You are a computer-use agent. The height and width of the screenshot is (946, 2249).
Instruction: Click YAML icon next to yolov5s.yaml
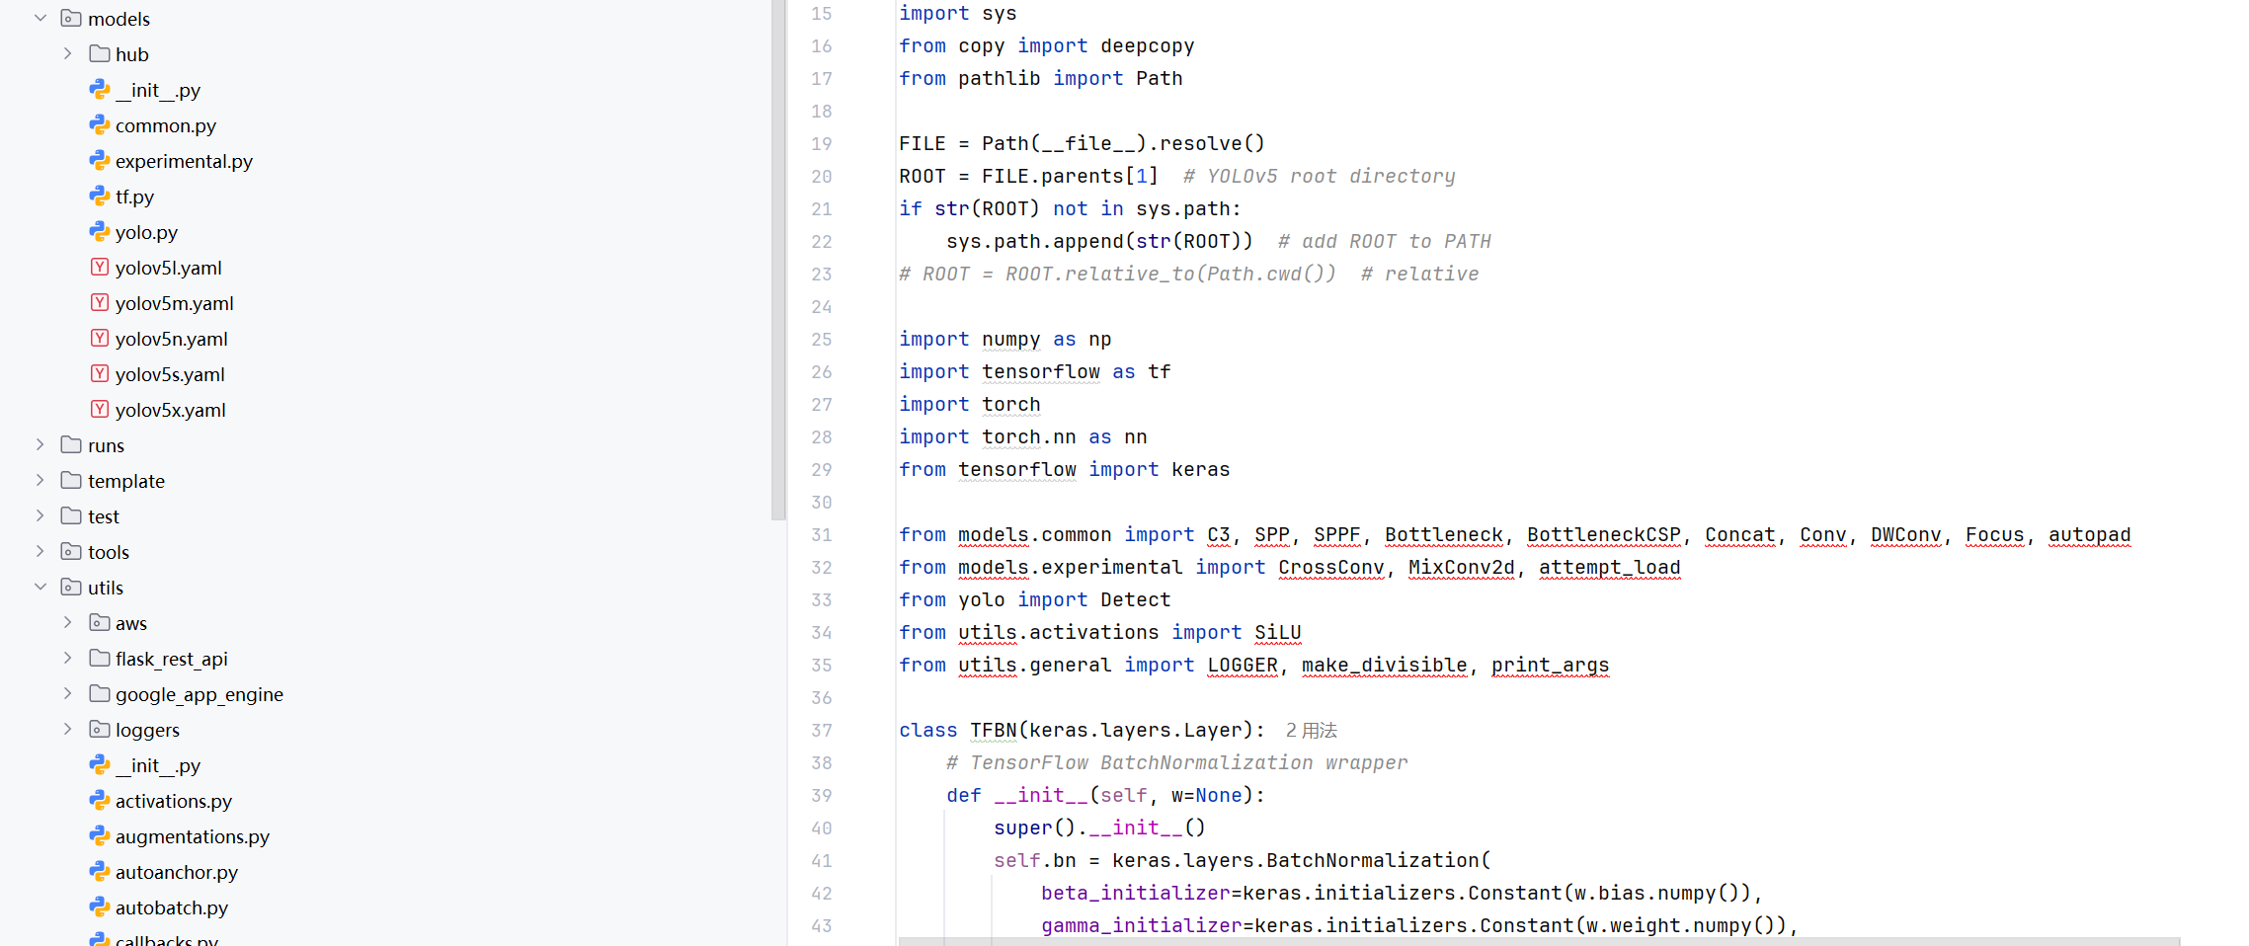coord(99,373)
